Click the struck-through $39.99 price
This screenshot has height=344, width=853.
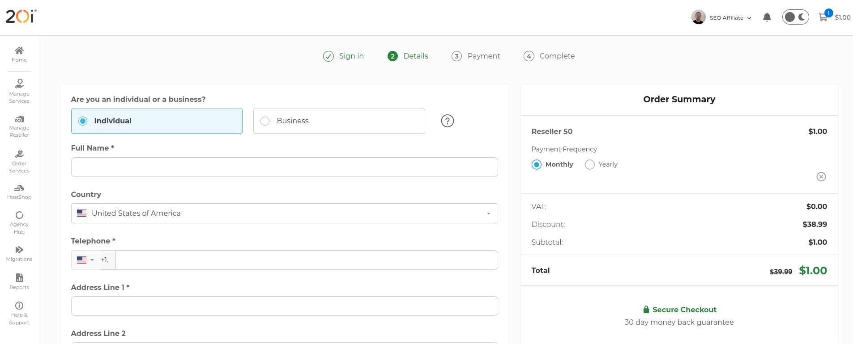(x=781, y=272)
